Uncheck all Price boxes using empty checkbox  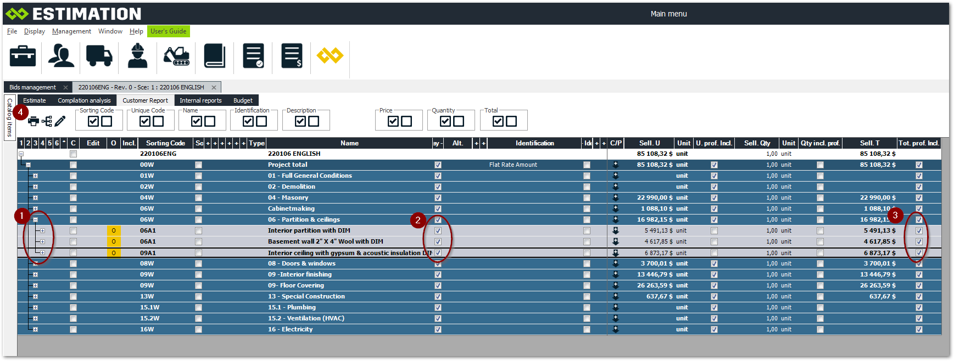pos(406,121)
